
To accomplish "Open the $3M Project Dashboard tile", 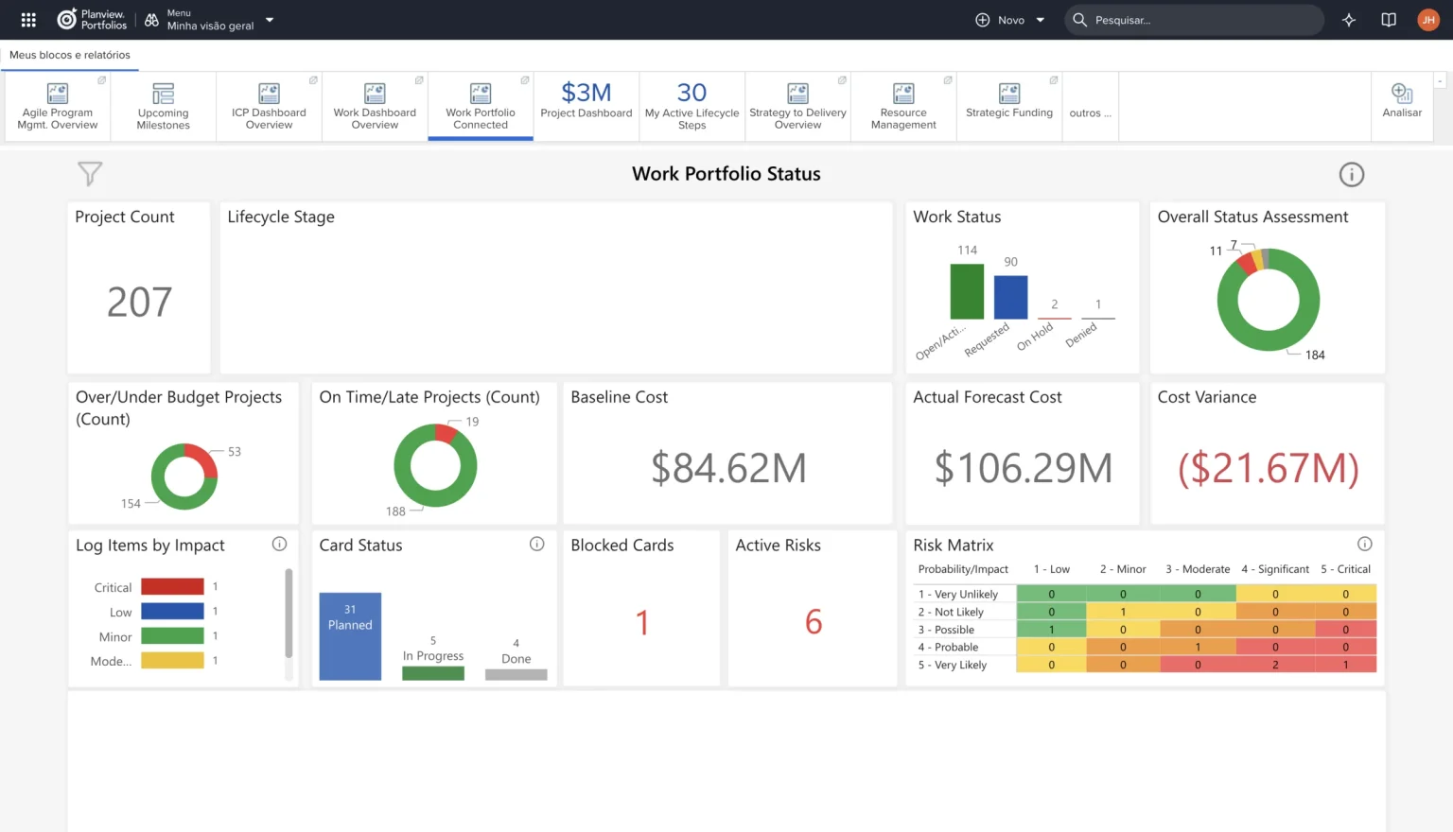I will click(x=586, y=107).
